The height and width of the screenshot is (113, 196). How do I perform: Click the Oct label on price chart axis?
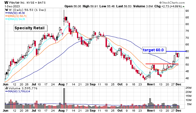[120, 85]
